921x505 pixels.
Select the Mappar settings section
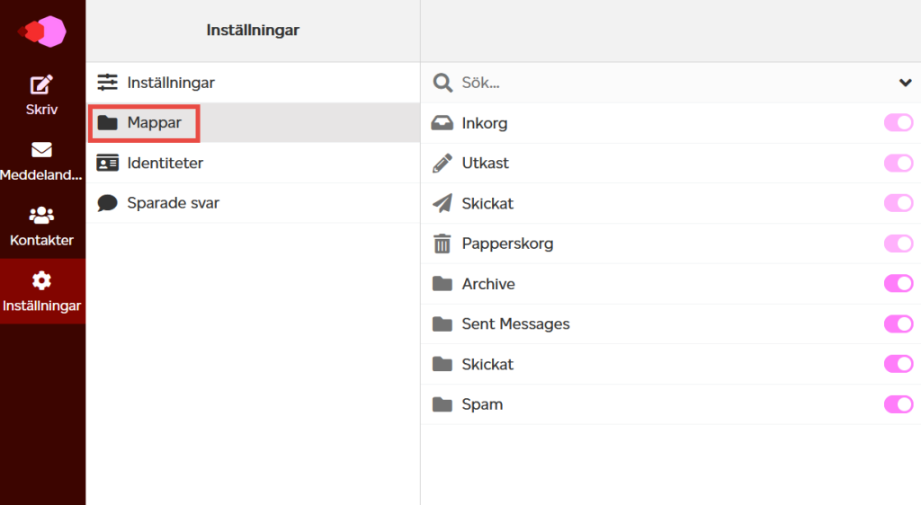[x=253, y=122]
